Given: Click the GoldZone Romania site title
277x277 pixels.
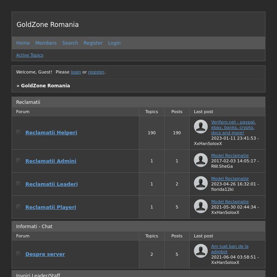Looking at the screenshot, I should [48, 25].
